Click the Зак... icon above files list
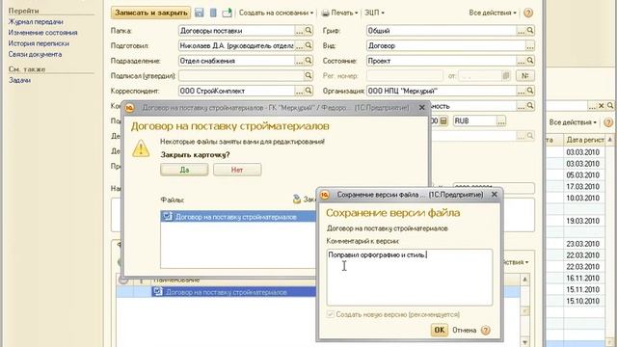Viewport: 617px width, 347px height. click(297, 200)
